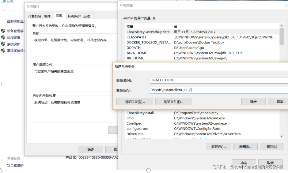Image resolution: width=288 pixels, height=173 pixels.
Task: Open the 设备管理器 link
Action: coord(15,31)
